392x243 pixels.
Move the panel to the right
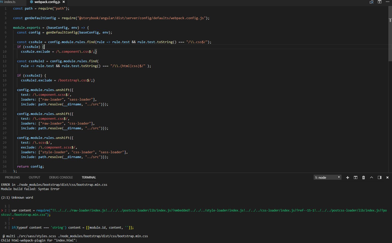tap(380, 177)
